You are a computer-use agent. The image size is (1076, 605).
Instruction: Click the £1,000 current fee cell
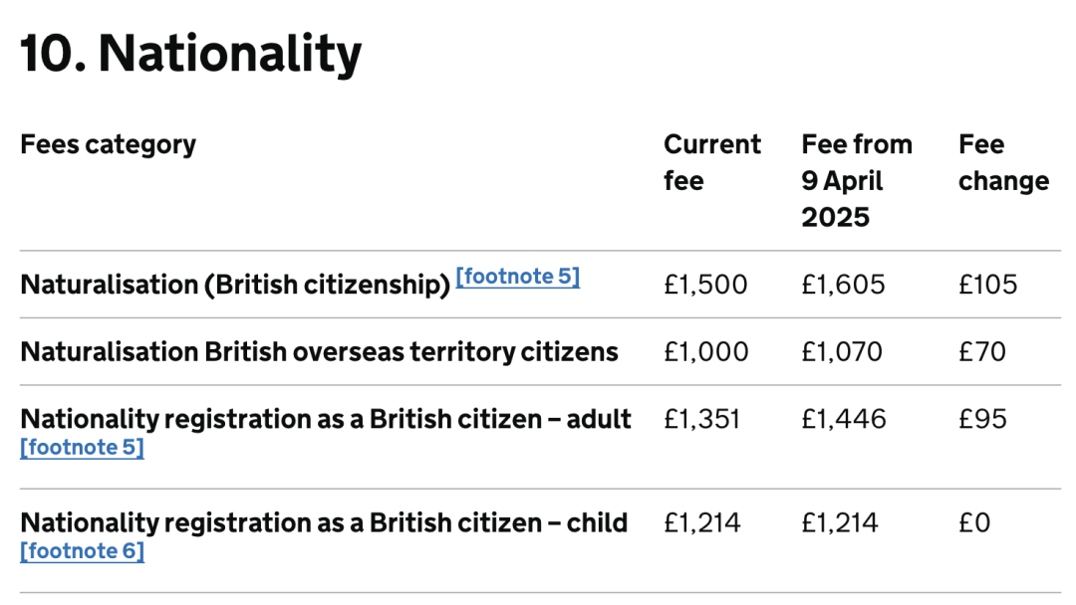point(705,352)
